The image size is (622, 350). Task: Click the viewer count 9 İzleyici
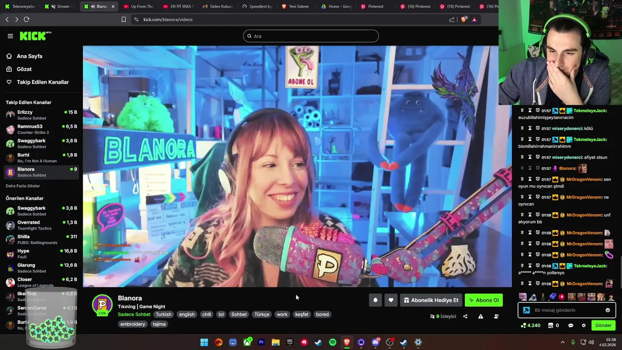(x=443, y=316)
